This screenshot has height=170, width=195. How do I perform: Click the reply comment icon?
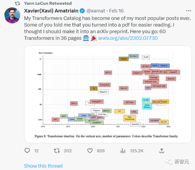27,151
